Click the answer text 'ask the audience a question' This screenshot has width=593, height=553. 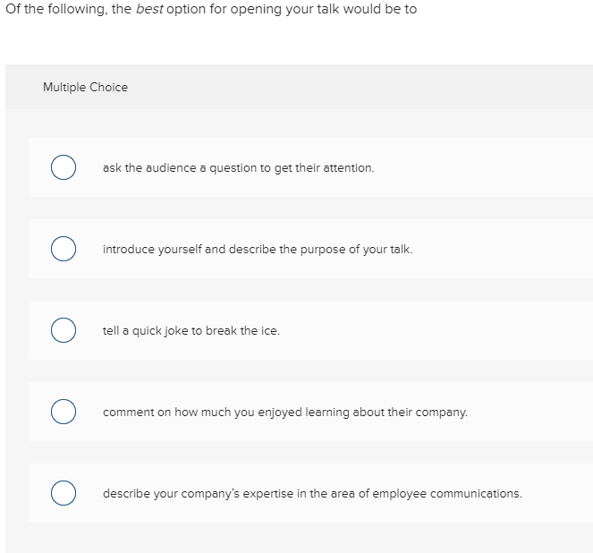pos(179,168)
